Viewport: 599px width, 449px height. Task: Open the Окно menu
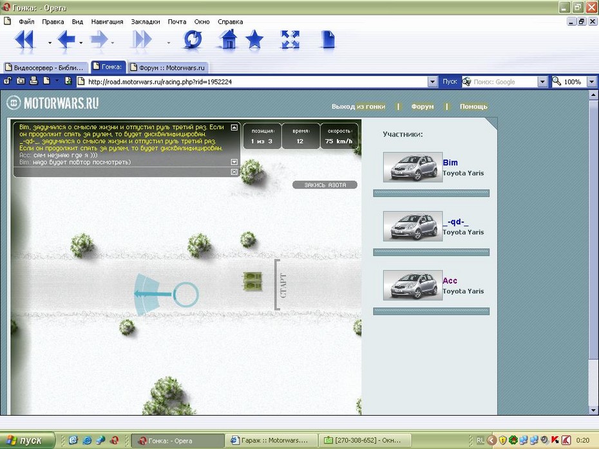tap(202, 22)
